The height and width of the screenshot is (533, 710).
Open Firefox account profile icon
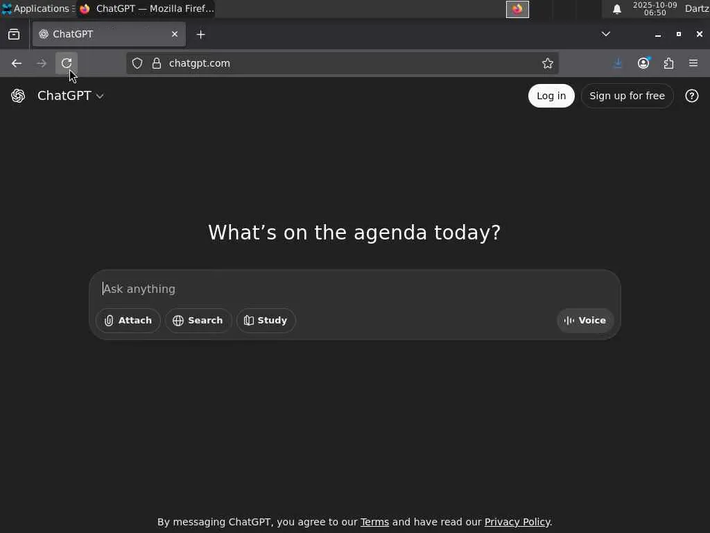pos(643,63)
